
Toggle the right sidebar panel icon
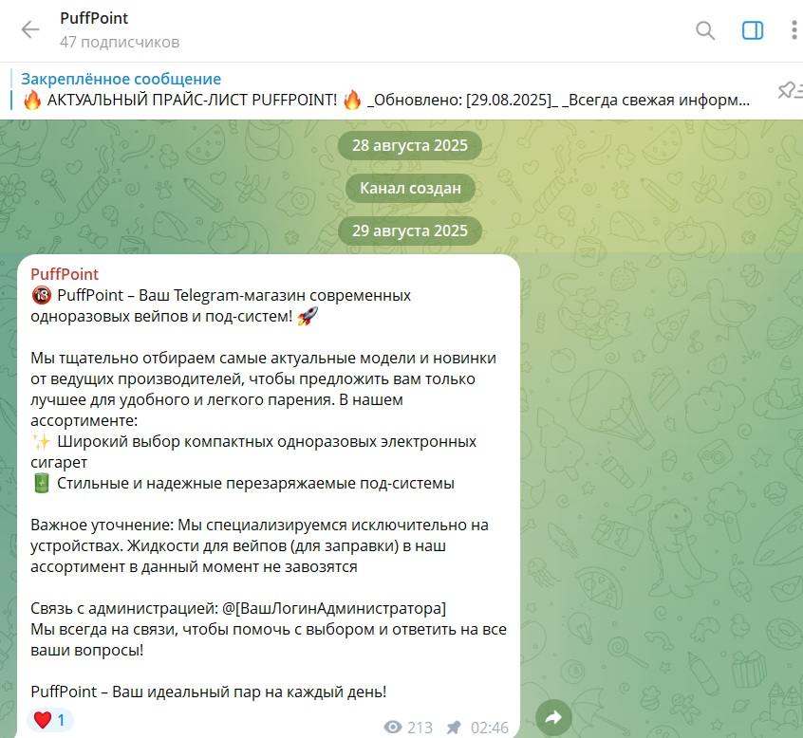[x=753, y=30]
